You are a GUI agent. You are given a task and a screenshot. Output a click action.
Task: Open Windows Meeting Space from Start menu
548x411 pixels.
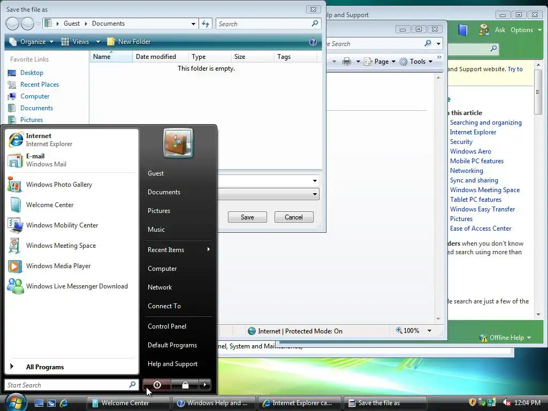coord(72,245)
